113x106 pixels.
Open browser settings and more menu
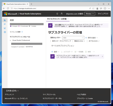pyautogui.click(x=109, y=8)
